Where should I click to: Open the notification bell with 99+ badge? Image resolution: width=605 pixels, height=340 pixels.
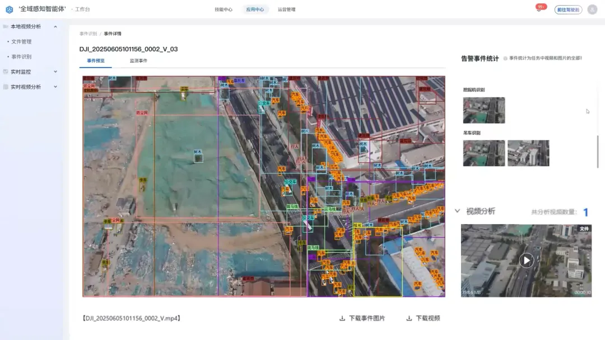[539, 10]
